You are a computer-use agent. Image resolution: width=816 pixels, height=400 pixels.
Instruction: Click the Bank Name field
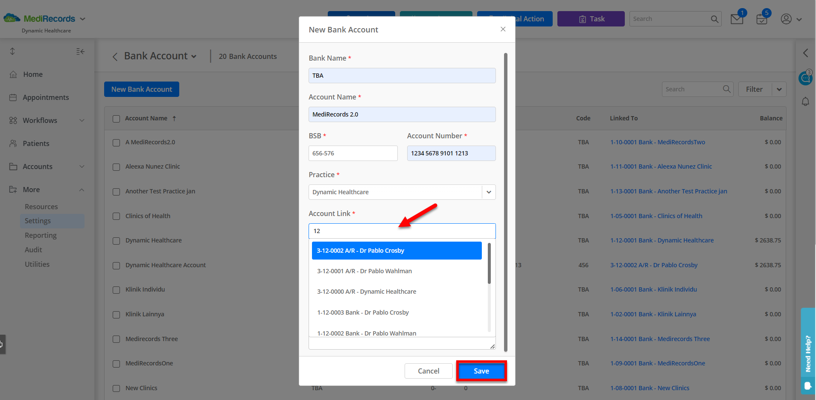click(x=402, y=76)
